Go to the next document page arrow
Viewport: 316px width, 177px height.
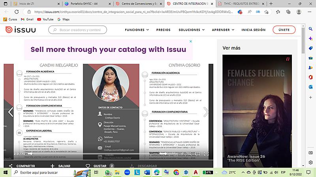tap(206, 112)
